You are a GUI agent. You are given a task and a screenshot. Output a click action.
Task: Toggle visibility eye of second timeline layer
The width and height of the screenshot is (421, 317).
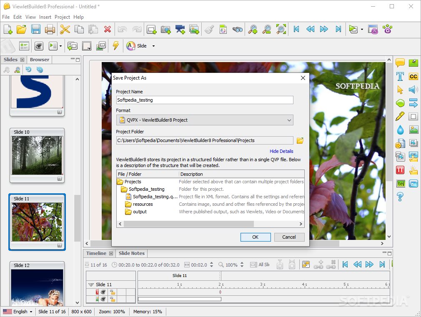click(x=103, y=299)
